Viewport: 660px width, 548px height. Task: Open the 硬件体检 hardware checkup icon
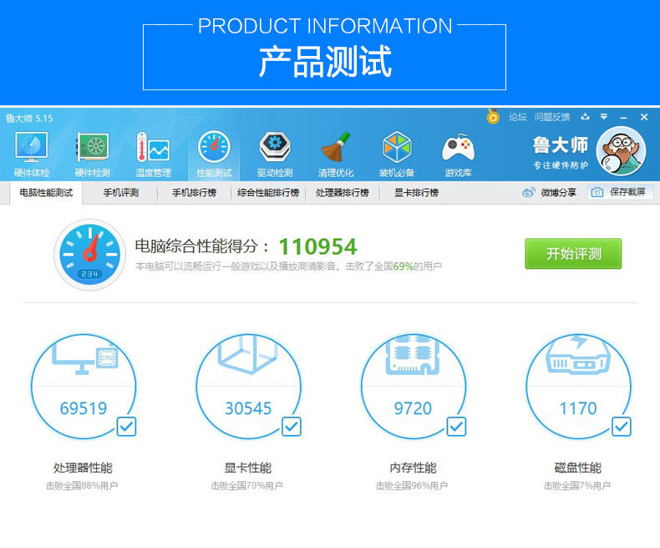[32, 147]
